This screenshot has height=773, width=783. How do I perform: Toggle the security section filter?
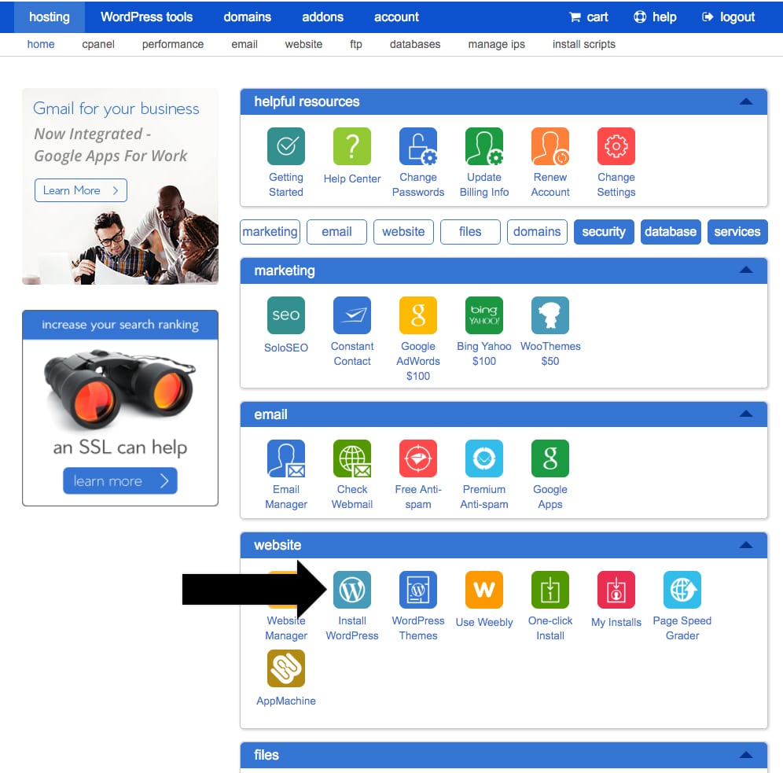tap(604, 232)
